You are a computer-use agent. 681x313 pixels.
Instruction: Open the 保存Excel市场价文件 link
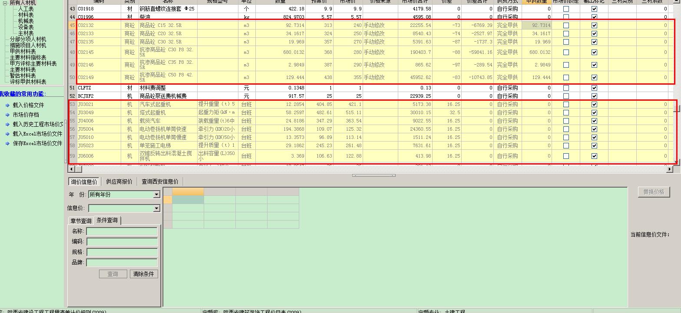click(37, 143)
